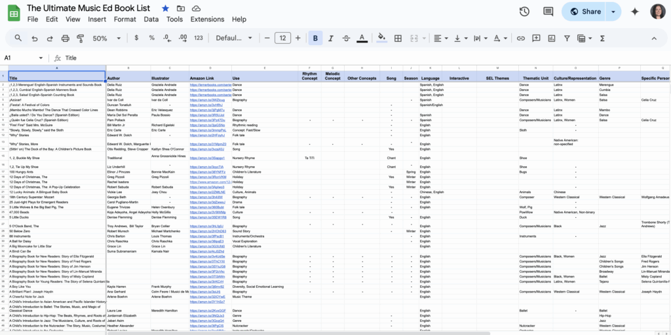671x335 pixels.
Task: Open the text wrapping dropdown
Action: [x=480, y=38]
